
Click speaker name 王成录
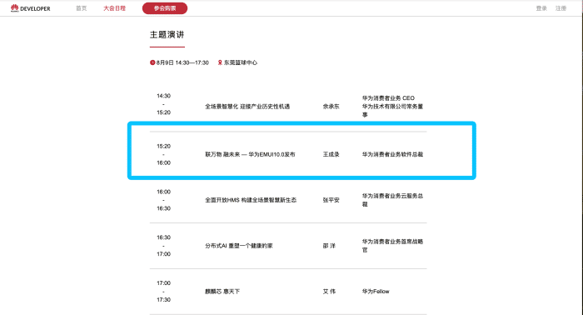[x=331, y=154]
